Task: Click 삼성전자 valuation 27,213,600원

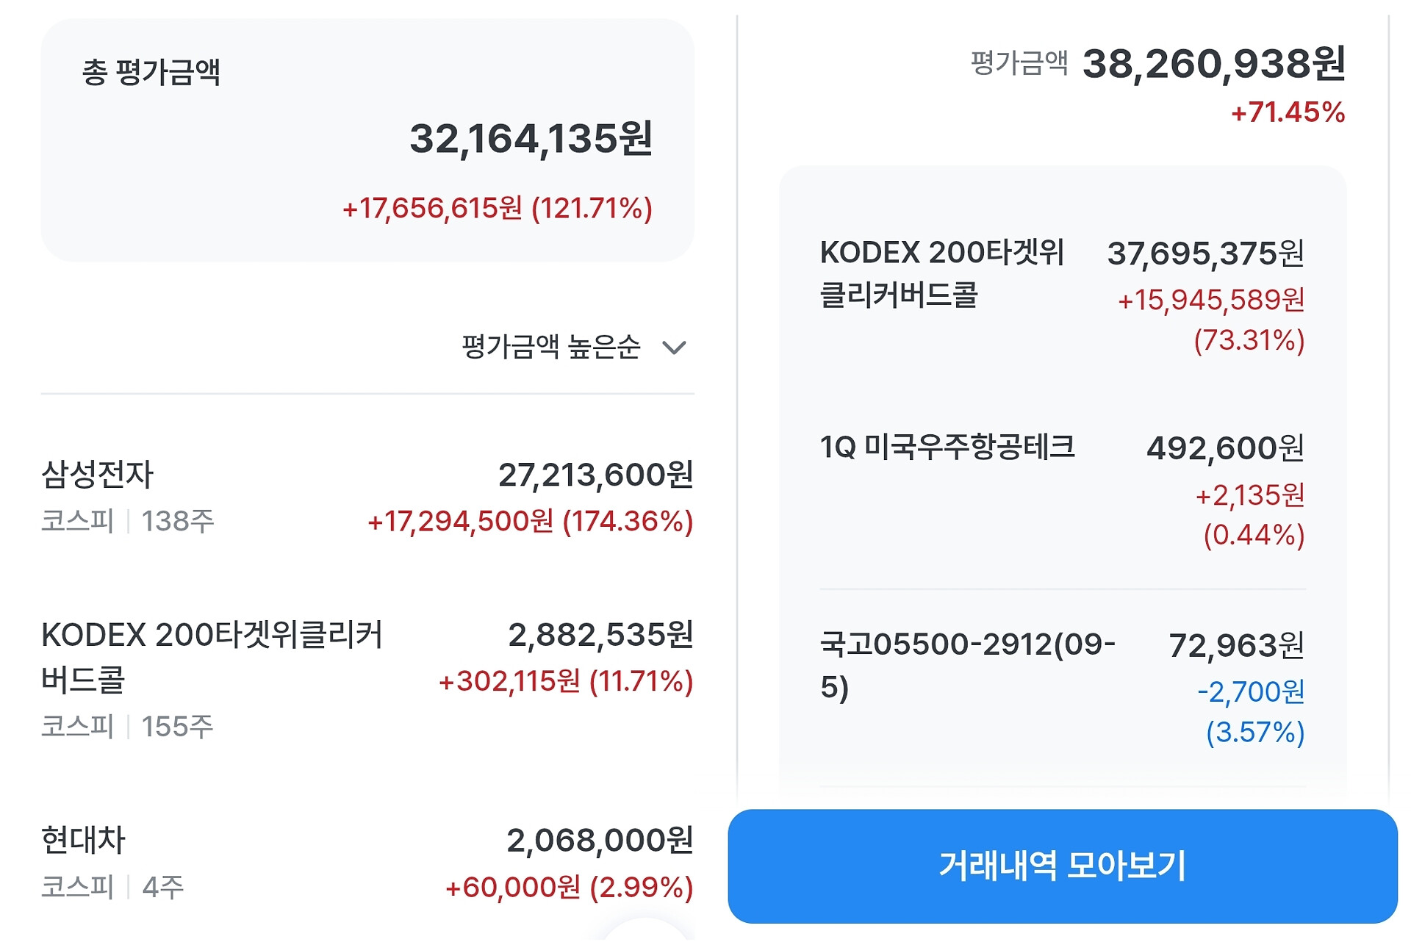Action: click(595, 475)
